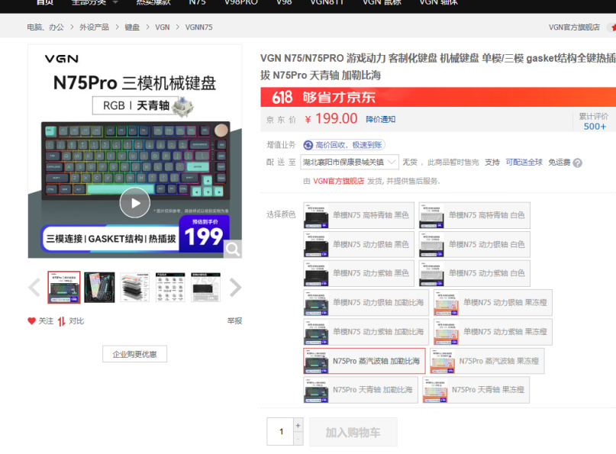
Task: Click the 618 够省才京东 promotion banner
Action: click(438, 97)
